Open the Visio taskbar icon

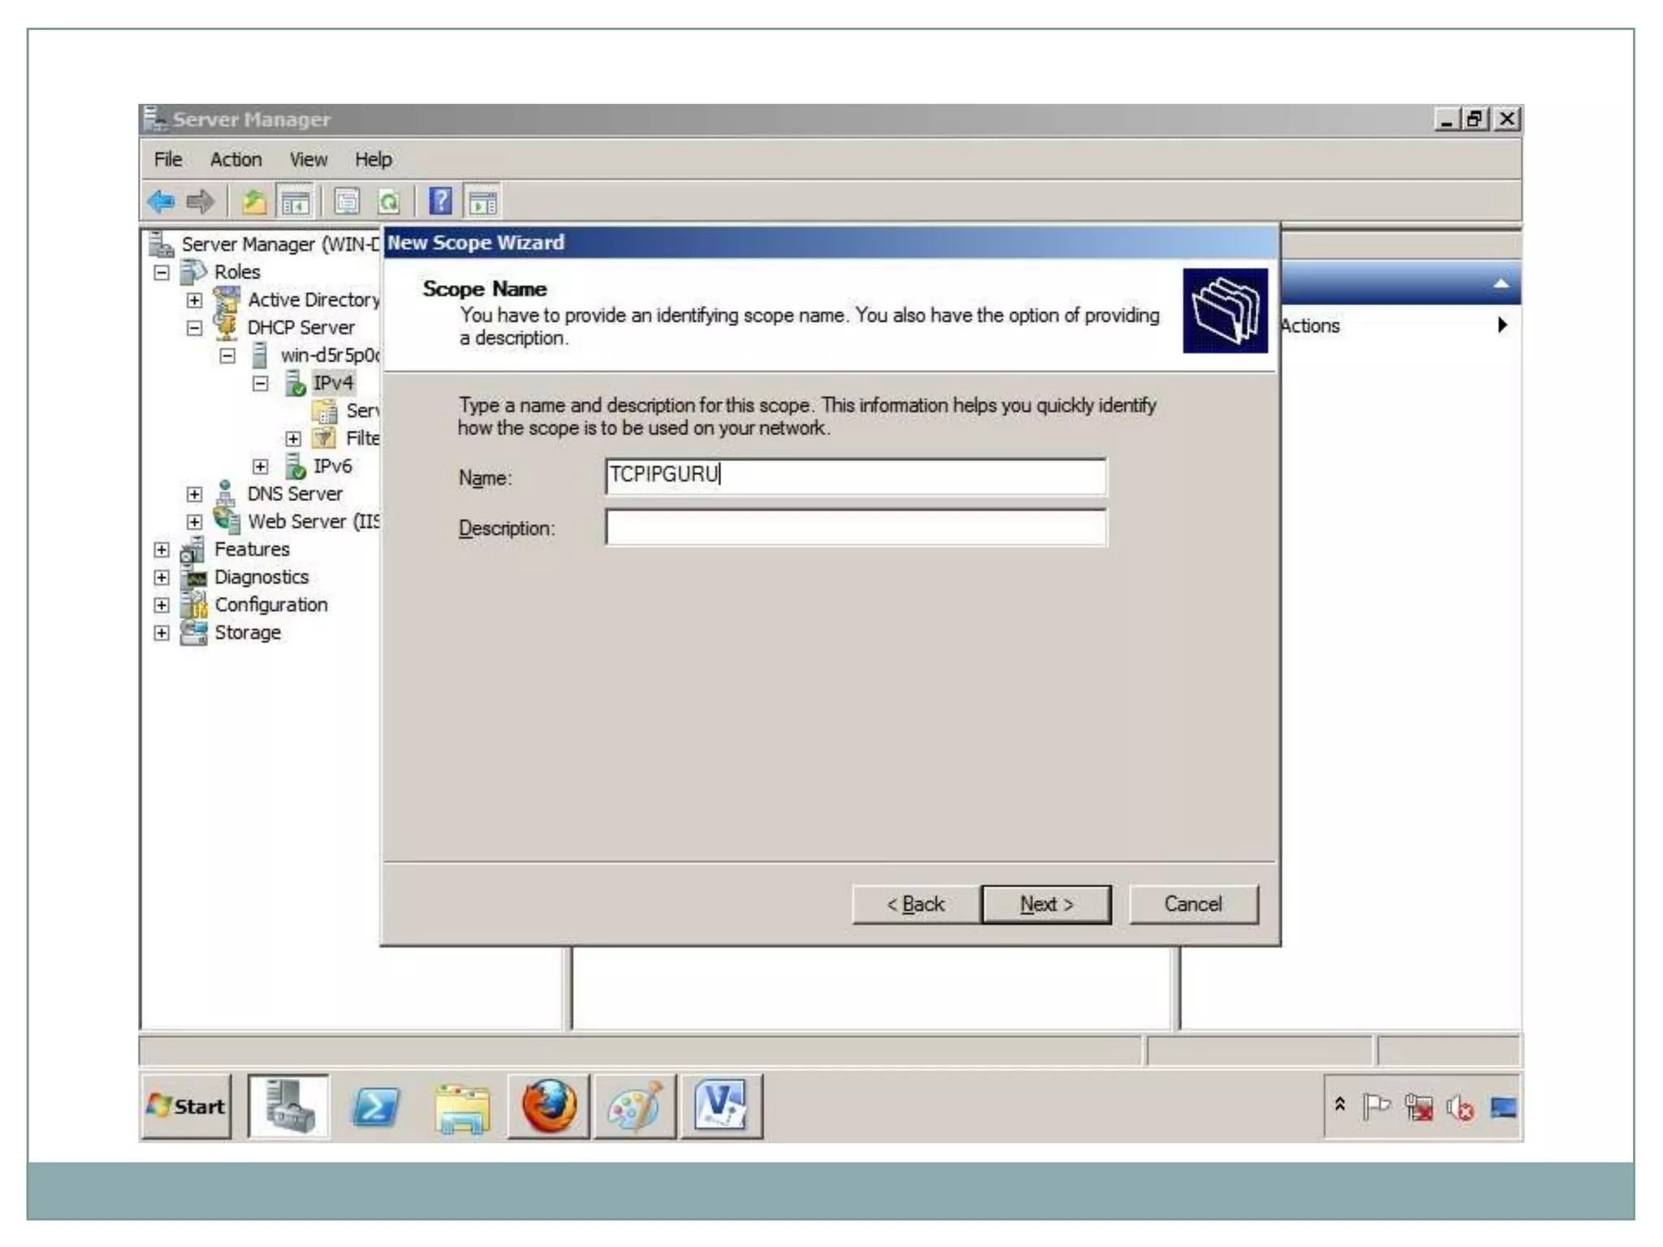[x=722, y=1107]
